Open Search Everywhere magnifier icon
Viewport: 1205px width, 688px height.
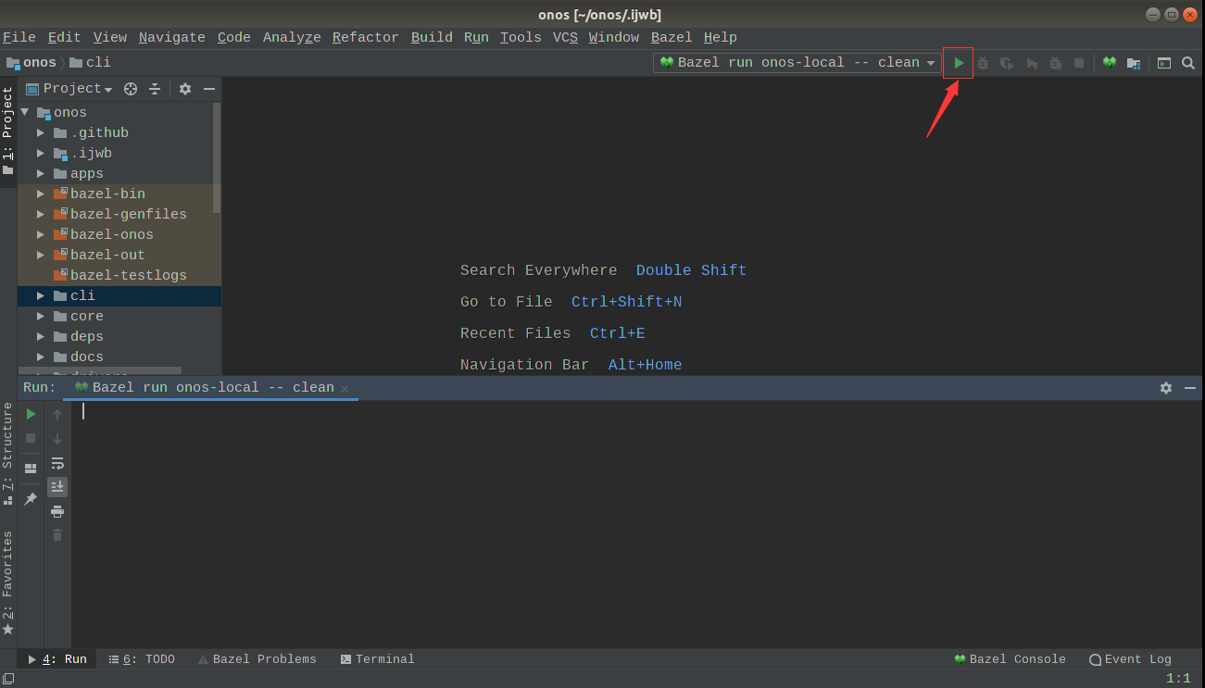(1188, 63)
